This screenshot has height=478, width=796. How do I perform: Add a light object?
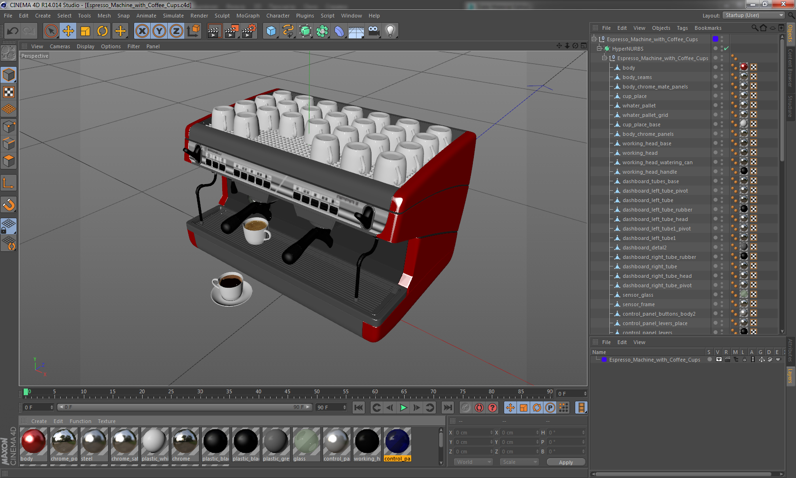click(x=390, y=31)
